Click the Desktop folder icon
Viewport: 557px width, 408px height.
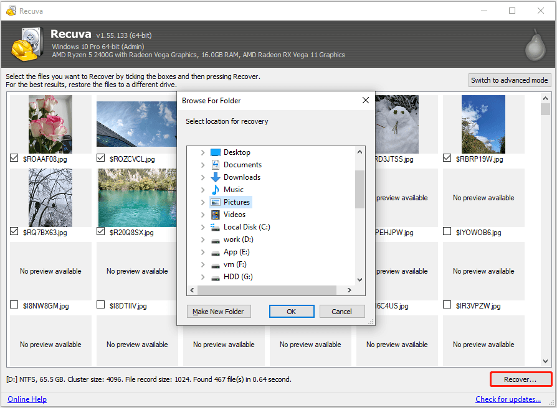pyautogui.click(x=216, y=152)
